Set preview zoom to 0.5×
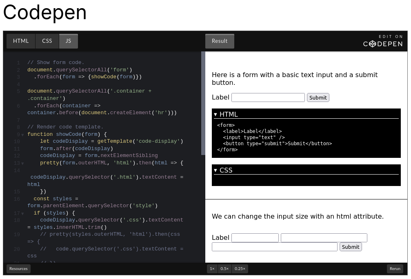Screen dimensions: 411x279 point(224,269)
